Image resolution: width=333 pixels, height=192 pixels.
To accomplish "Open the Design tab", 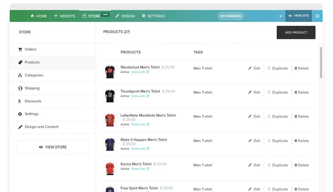I will click(125, 16).
